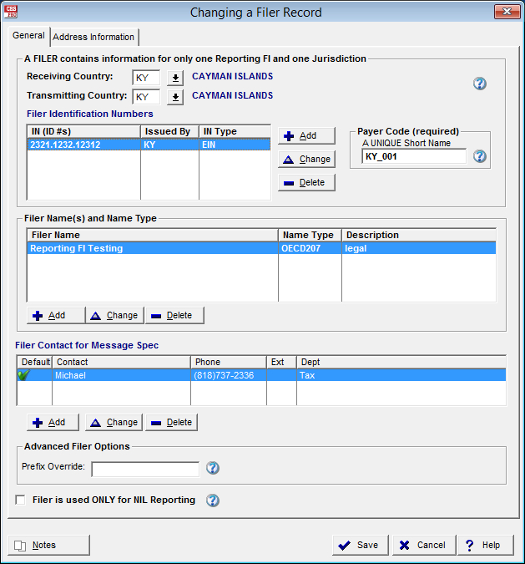Click help icon next to Payer Code
The height and width of the screenshot is (564, 525).
pos(479,156)
